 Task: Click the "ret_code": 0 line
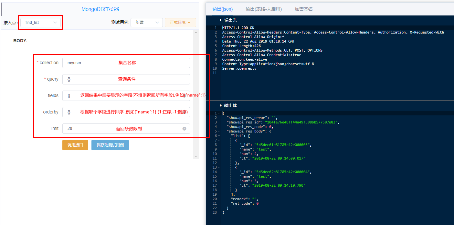tap(245, 203)
